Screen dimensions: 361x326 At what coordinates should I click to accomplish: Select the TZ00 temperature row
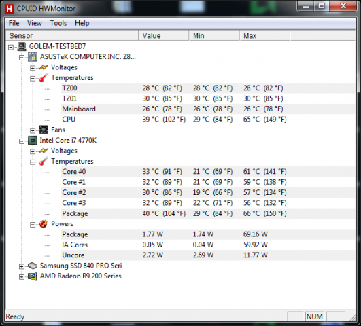click(x=208, y=88)
